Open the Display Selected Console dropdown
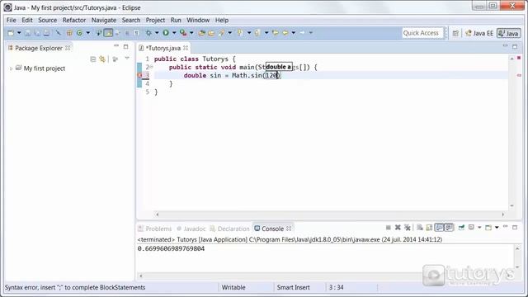The height and width of the screenshot is (297, 528). (x=479, y=228)
